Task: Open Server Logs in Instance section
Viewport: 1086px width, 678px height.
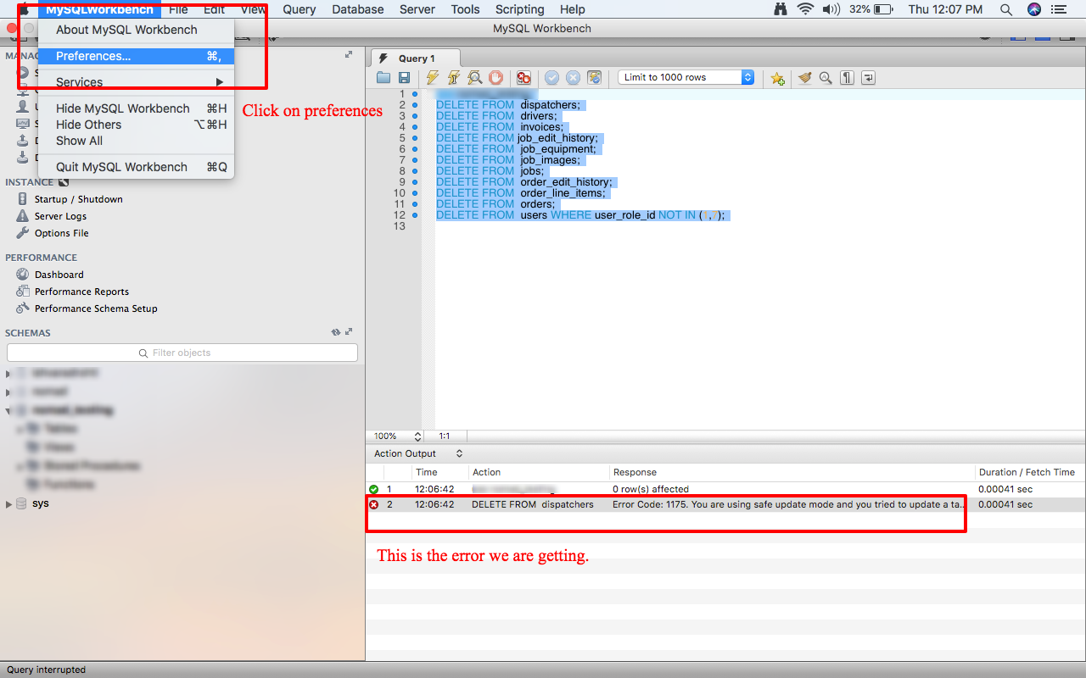Action: coord(60,216)
